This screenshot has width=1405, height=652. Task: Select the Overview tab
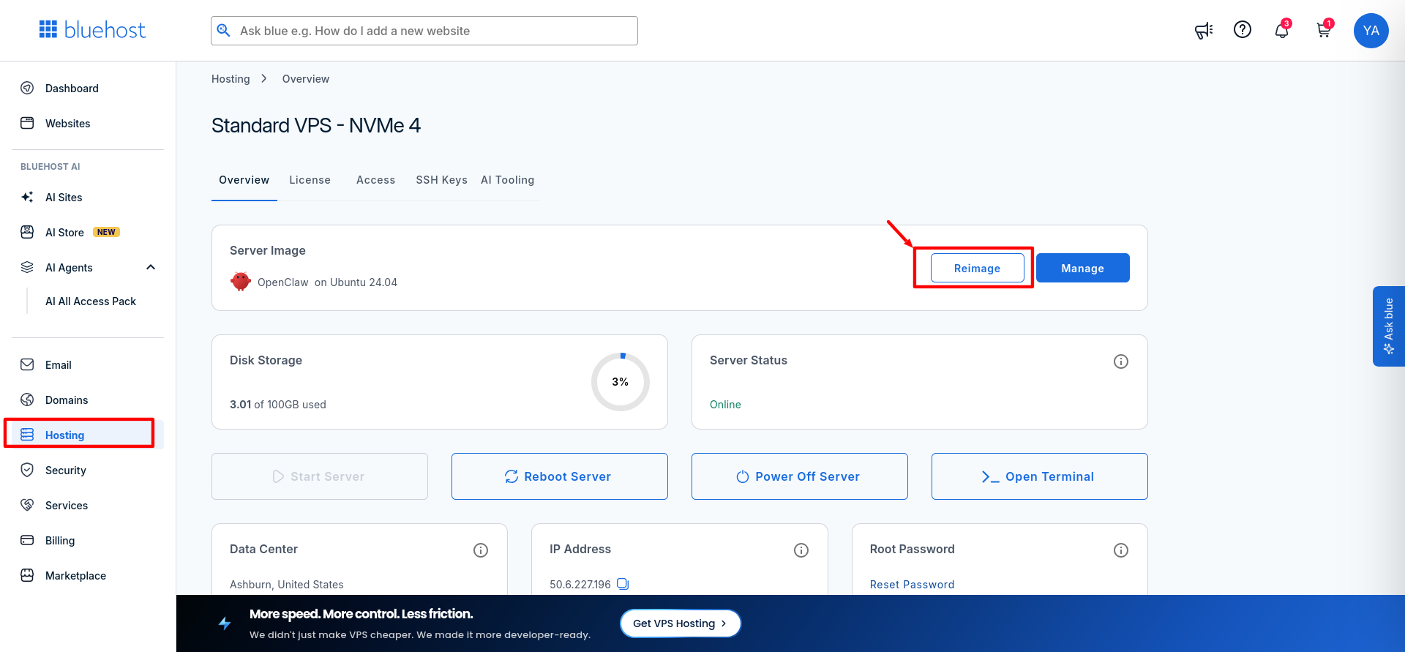point(244,180)
